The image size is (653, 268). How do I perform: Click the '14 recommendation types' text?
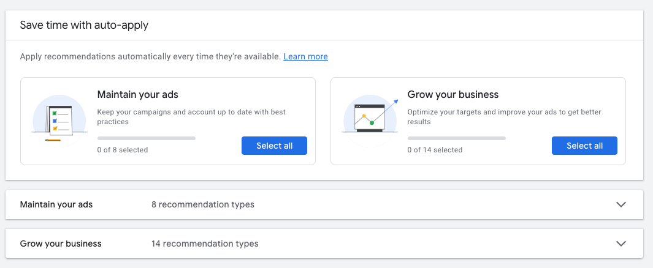pyautogui.click(x=205, y=244)
